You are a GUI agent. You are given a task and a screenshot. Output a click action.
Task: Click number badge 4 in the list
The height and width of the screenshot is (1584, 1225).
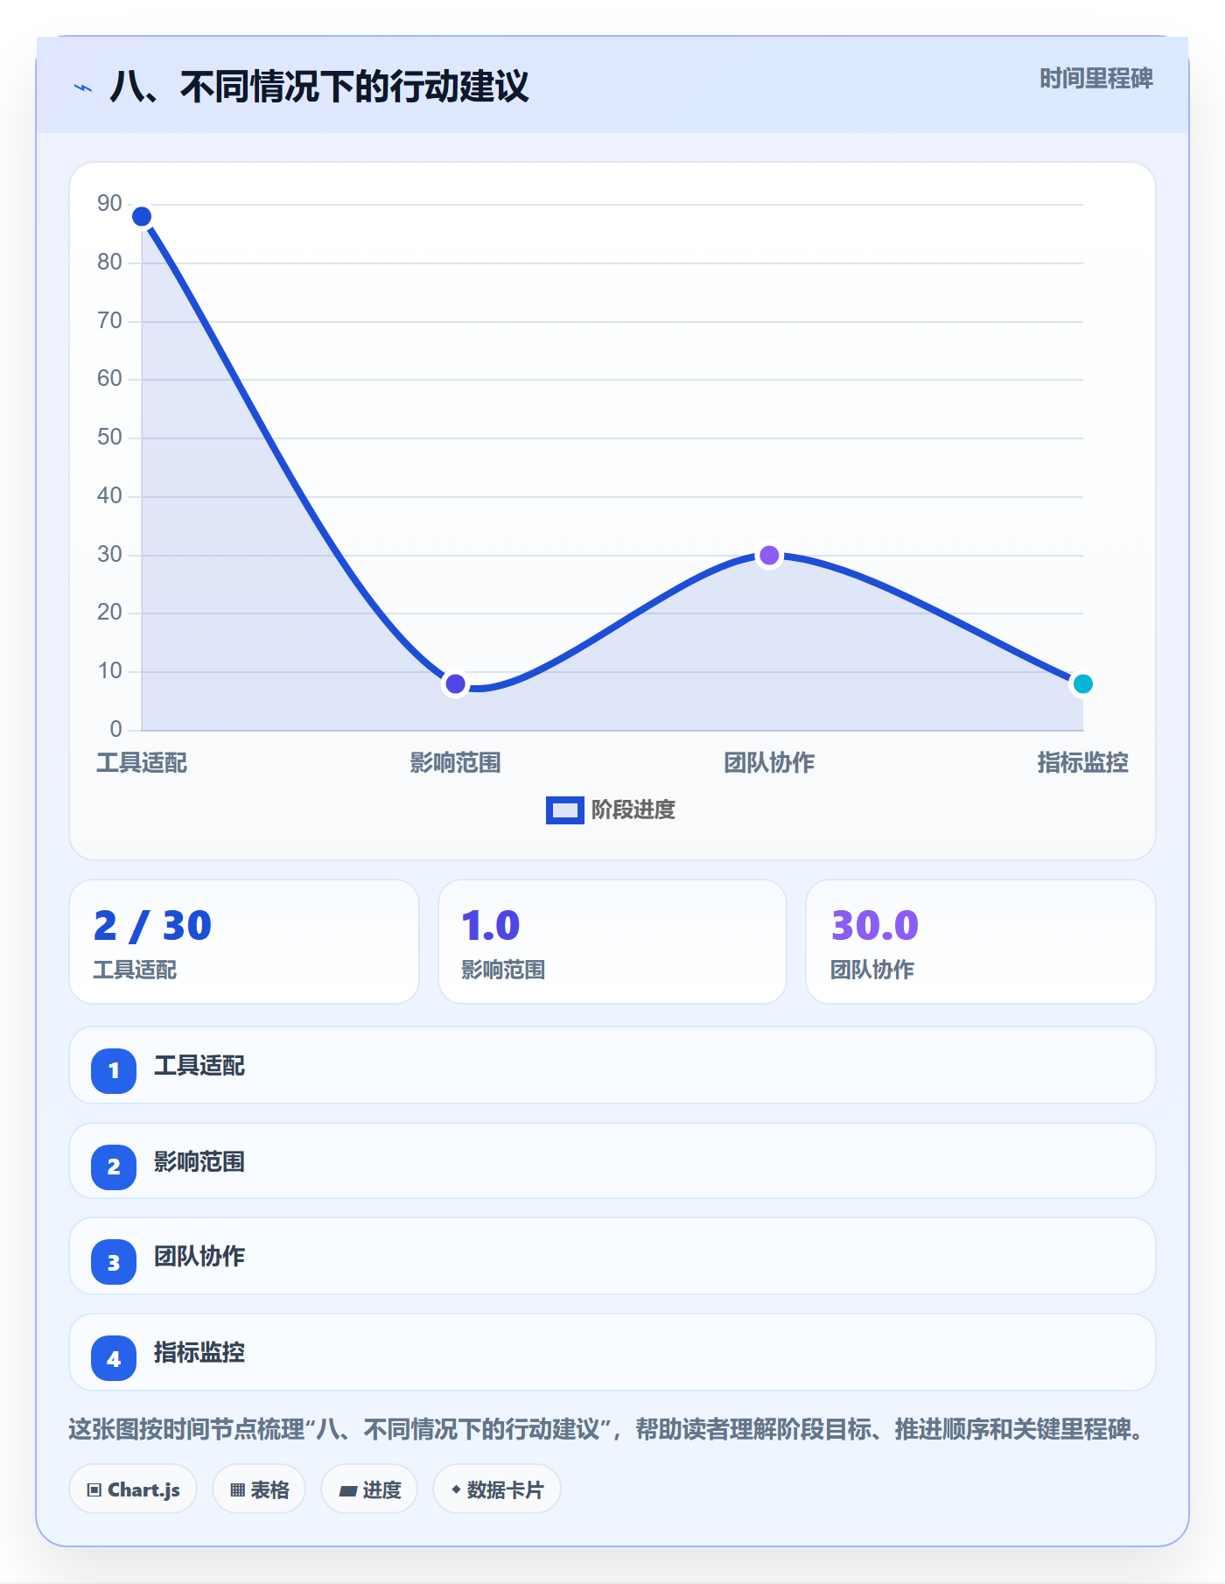[x=114, y=1358]
